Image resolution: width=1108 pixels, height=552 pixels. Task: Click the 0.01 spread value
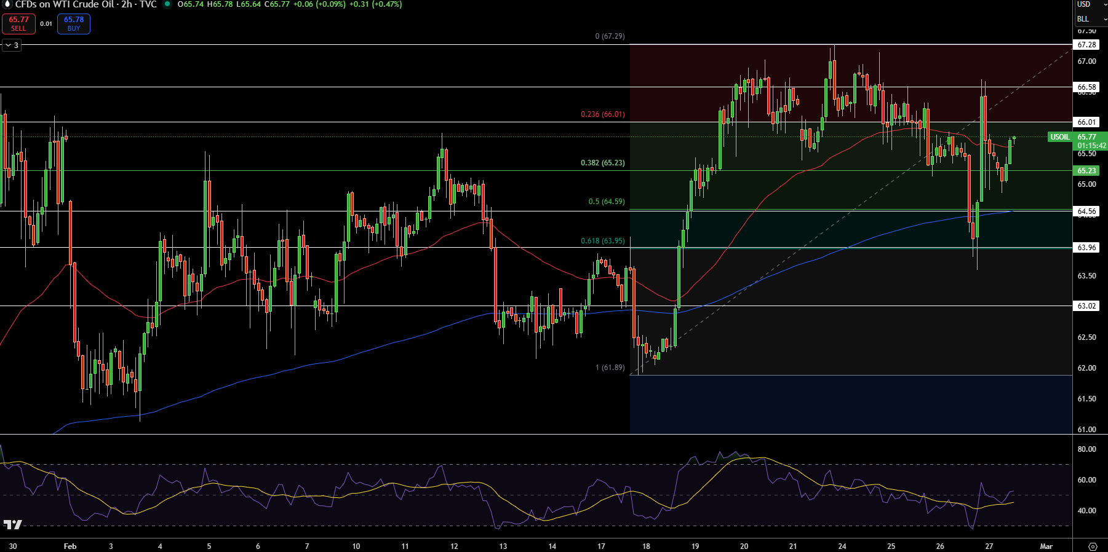[46, 24]
